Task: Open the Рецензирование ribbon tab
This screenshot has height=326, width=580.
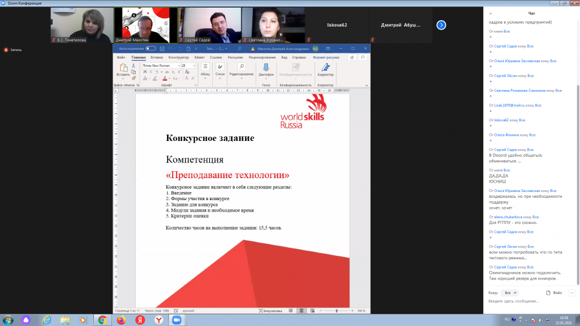Action: pos(262,57)
